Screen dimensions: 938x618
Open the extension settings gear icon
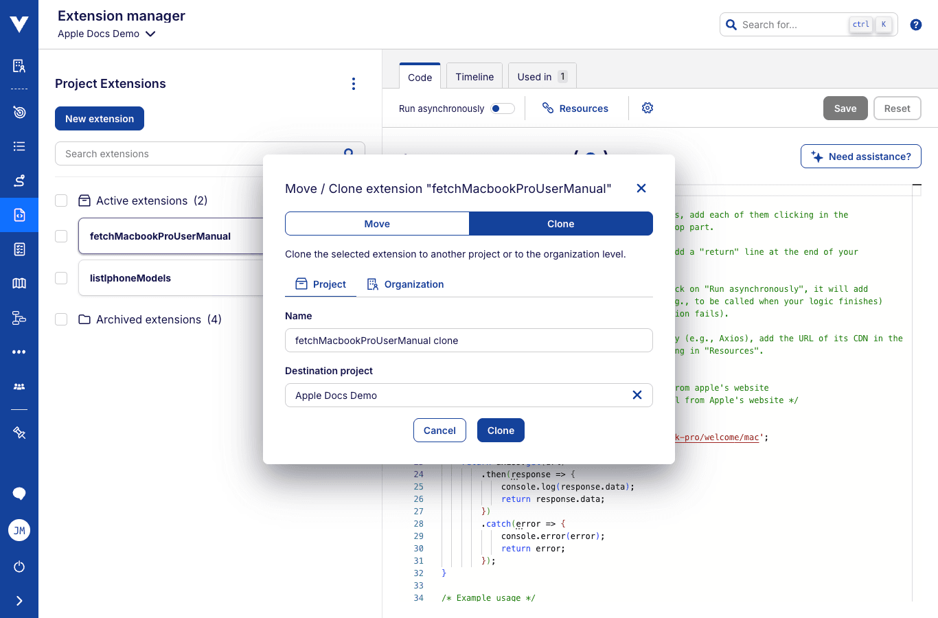coord(647,108)
